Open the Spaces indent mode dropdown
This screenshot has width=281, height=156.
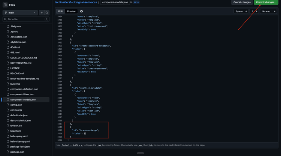click(241, 11)
